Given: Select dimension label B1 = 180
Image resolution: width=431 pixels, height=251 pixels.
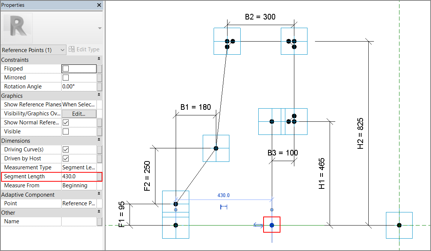Looking at the screenshot, I should pyautogui.click(x=196, y=107).
